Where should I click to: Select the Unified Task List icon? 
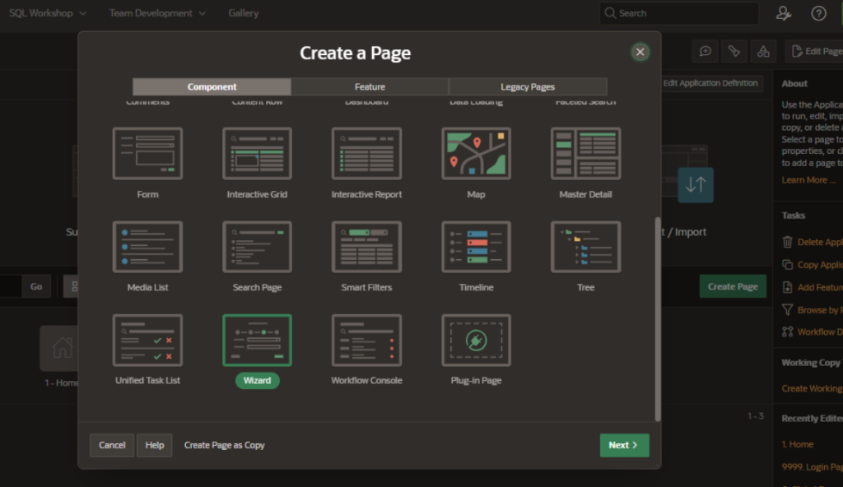pos(147,341)
